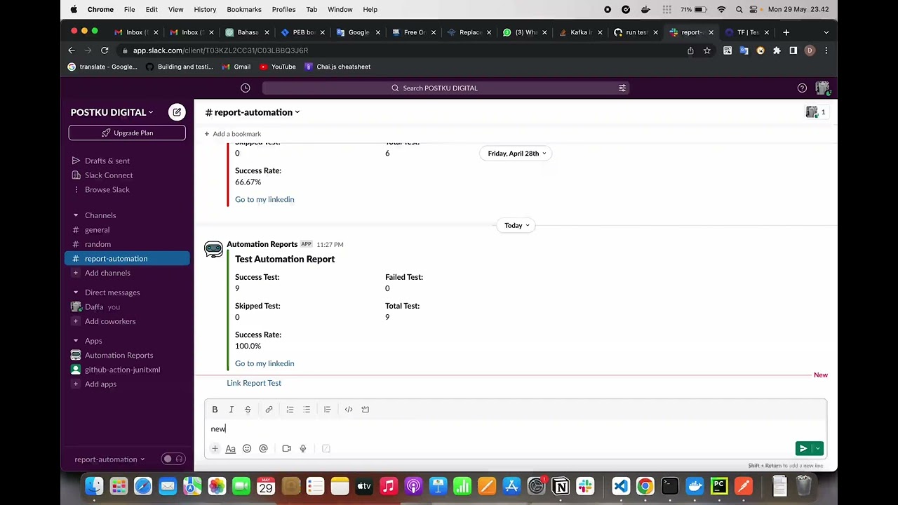Open the Today date dropdown

coord(516,226)
